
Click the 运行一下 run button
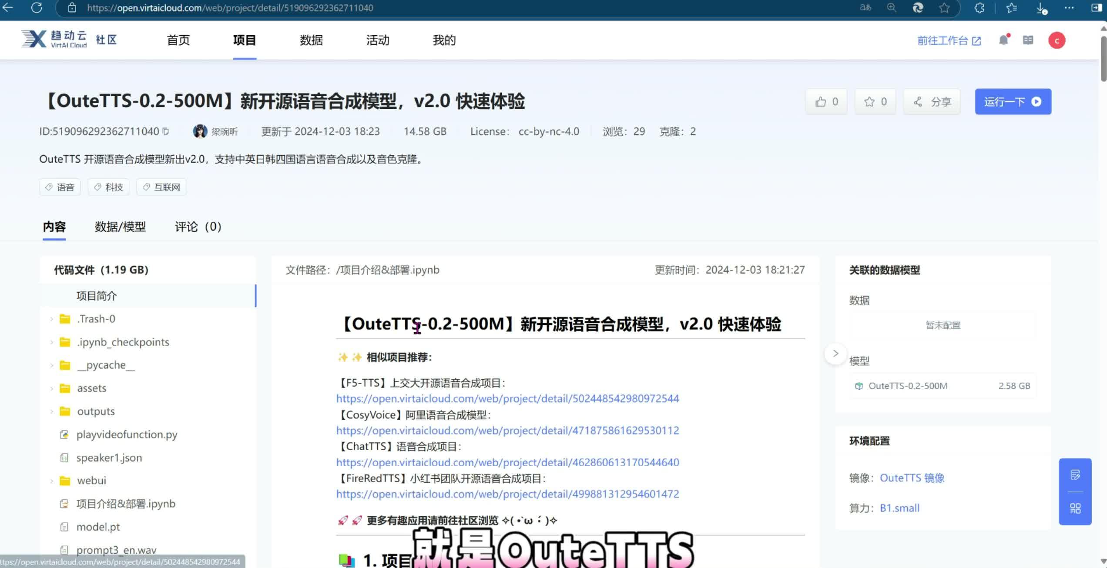(x=1013, y=101)
